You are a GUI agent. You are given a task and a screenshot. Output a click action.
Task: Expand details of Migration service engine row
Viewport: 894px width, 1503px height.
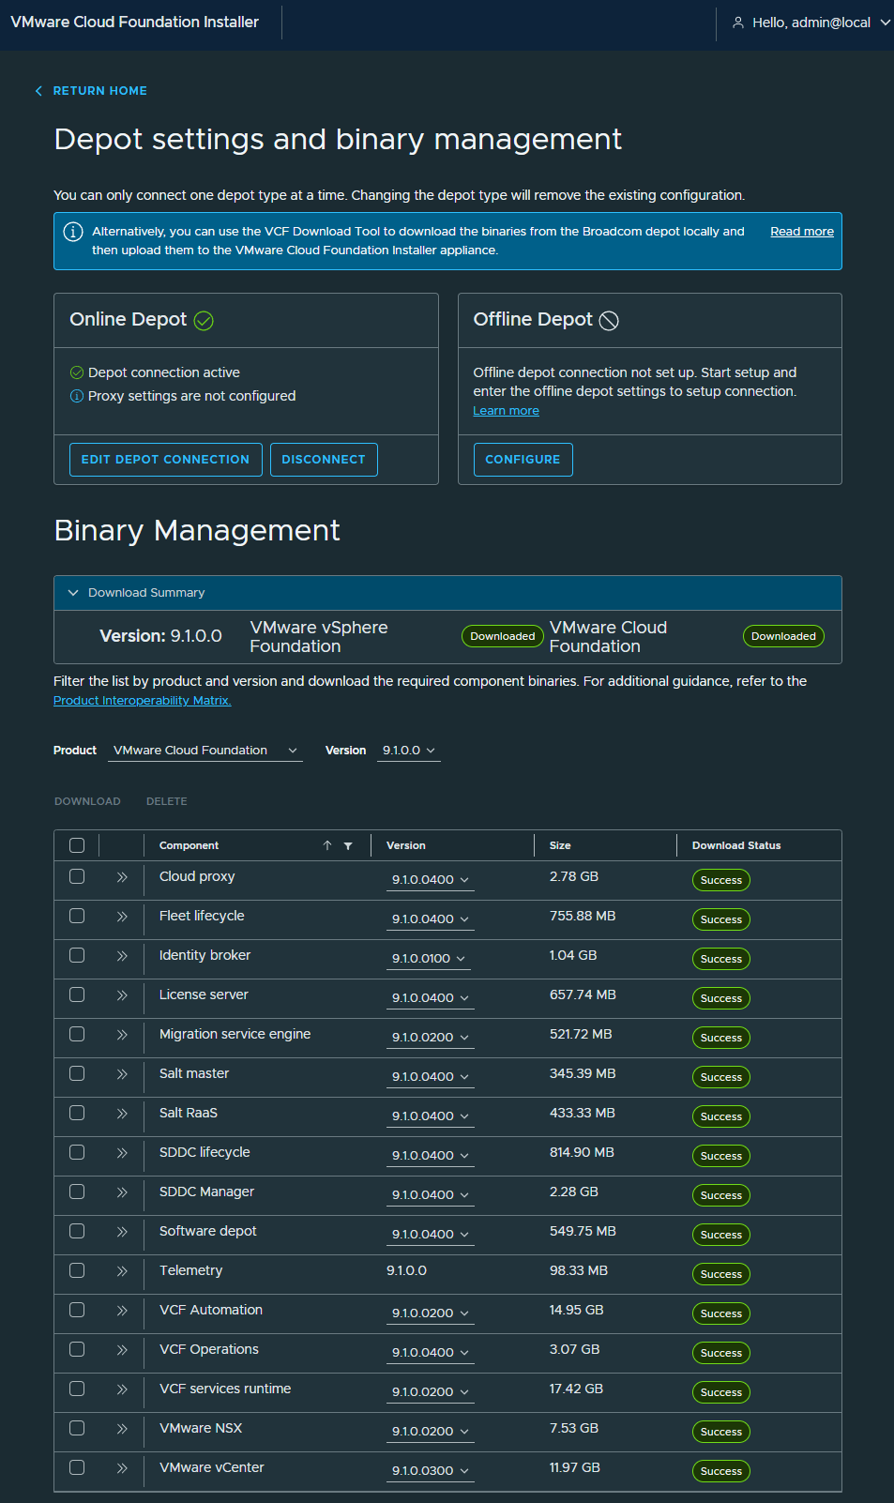coord(122,1035)
